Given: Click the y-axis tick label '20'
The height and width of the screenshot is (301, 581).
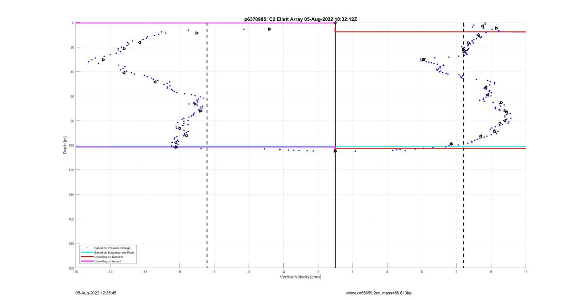Looking at the screenshot, I should pos(72,47).
